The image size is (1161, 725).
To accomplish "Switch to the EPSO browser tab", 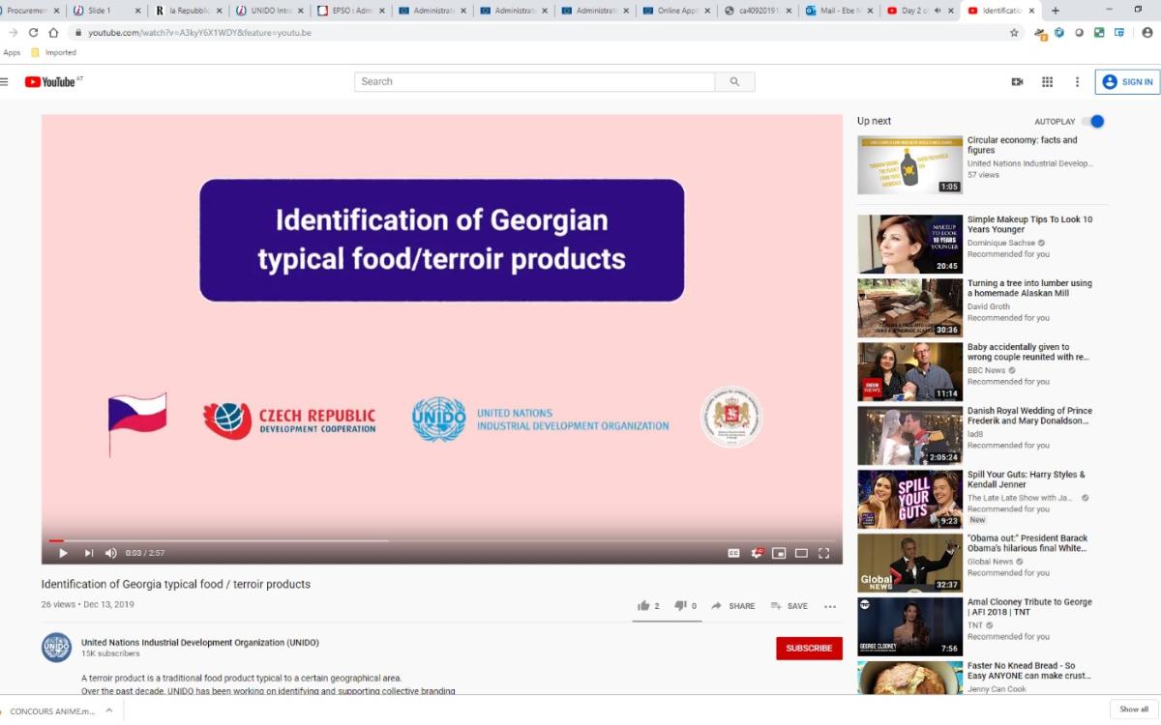I will [x=351, y=11].
